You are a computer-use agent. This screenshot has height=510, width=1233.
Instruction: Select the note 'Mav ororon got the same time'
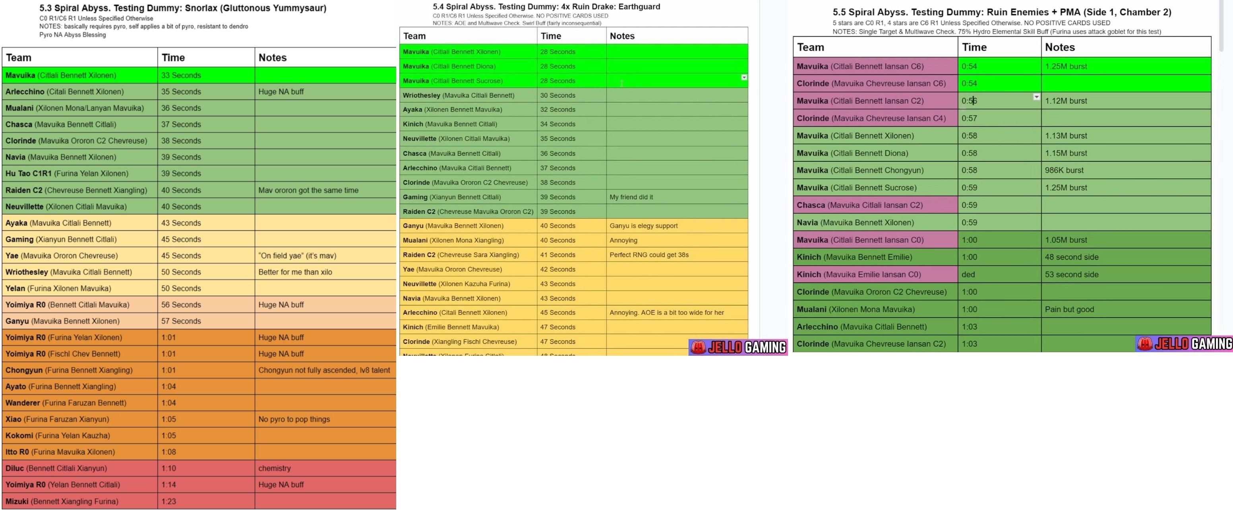308,190
